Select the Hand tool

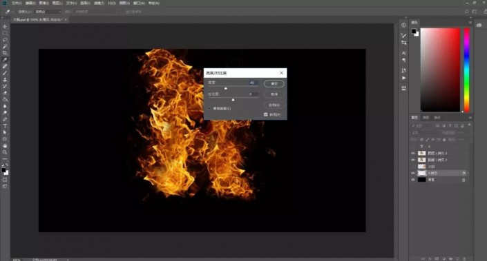pos(5,146)
